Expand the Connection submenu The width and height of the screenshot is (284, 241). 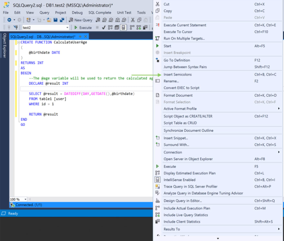point(279,152)
